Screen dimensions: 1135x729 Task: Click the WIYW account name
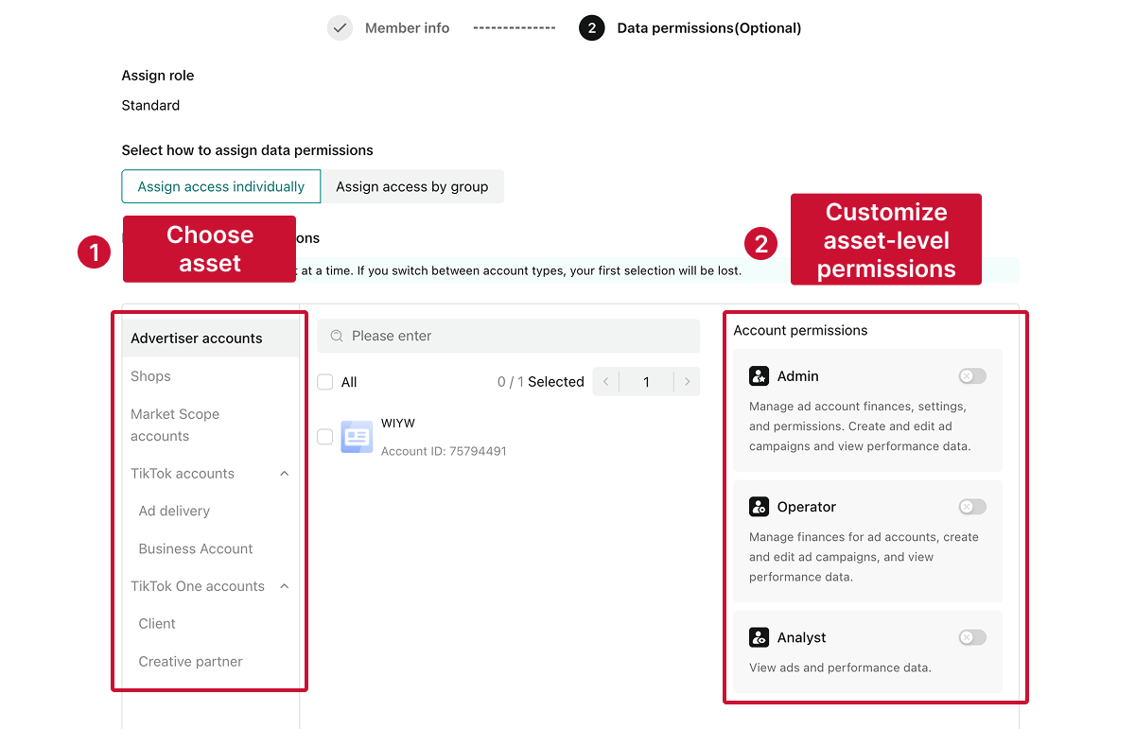[398, 424]
